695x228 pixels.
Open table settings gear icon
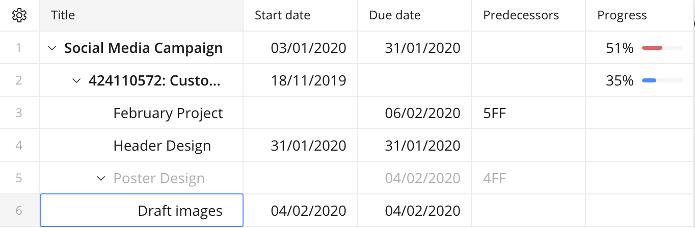[19, 16]
